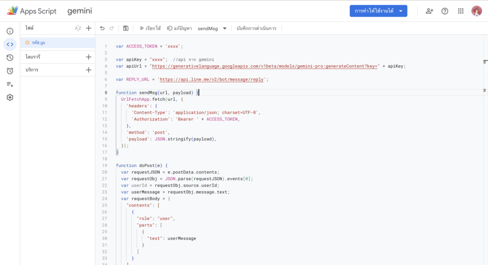This screenshot has height=265, width=488.
Task: Click "role": "user" on line 27
Action: tap(156, 219)
